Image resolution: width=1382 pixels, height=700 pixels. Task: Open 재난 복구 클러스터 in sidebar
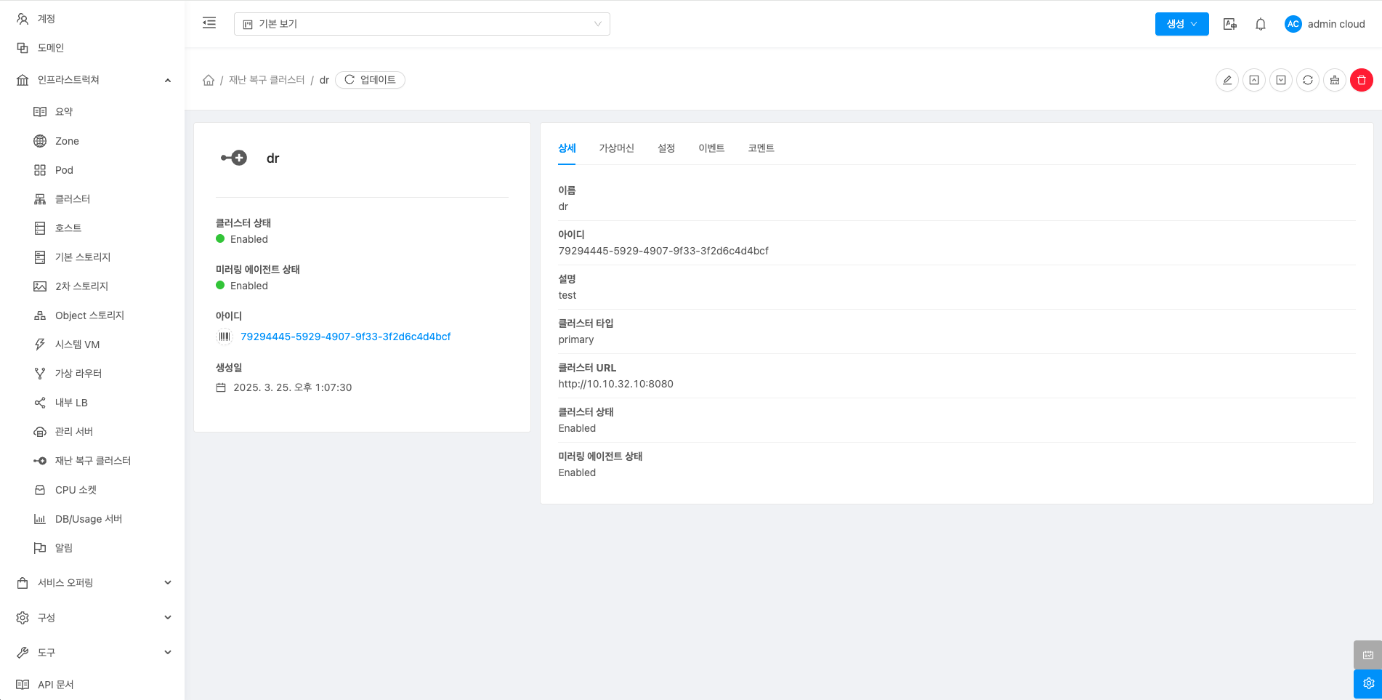coord(92,461)
